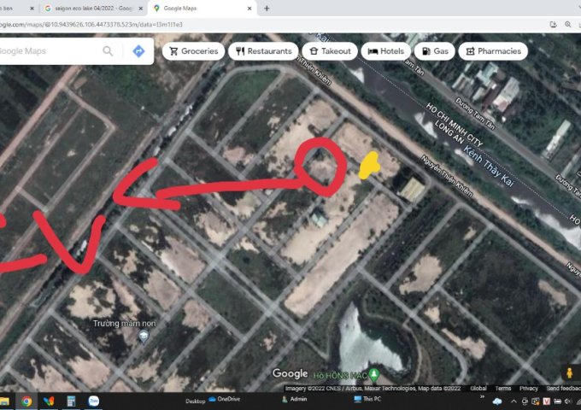581x410 pixels.
Task: Click the Gas category chip
Action: pos(434,51)
